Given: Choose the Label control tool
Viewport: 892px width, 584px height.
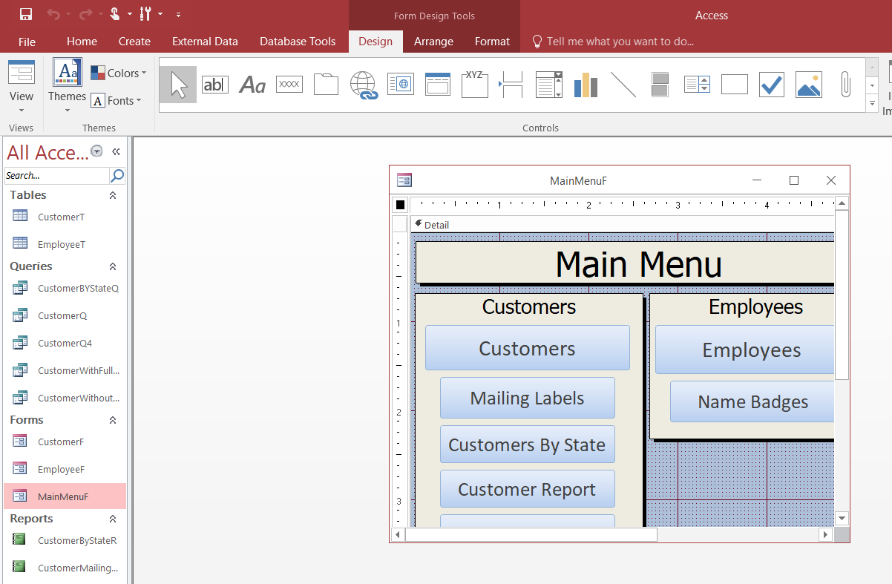Looking at the screenshot, I should click(x=252, y=84).
